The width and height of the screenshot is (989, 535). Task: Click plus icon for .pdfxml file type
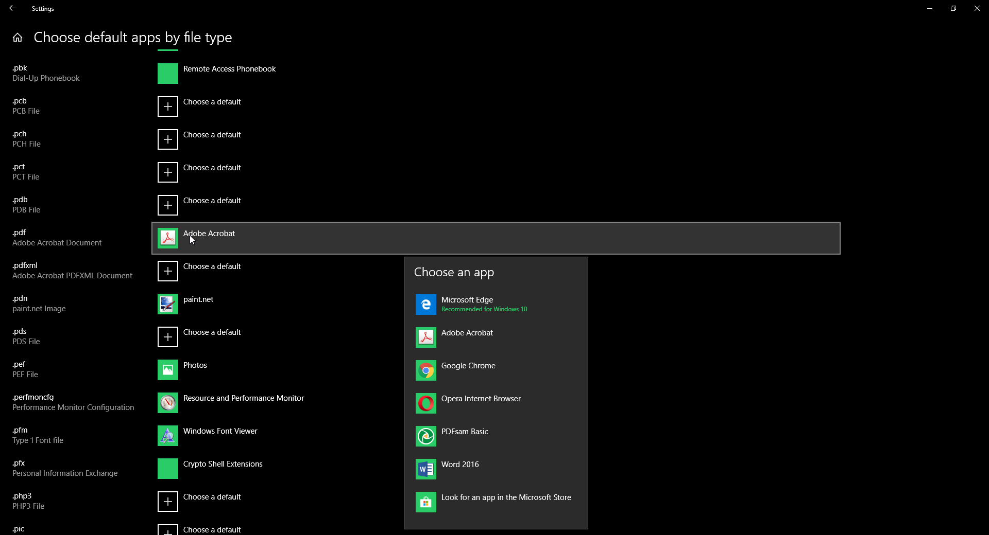pos(167,271)
